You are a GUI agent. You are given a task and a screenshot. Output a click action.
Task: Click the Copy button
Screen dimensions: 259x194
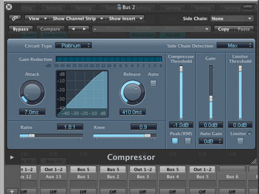point(224,29)
